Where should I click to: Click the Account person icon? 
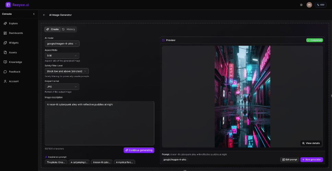[x=5, y=81]
